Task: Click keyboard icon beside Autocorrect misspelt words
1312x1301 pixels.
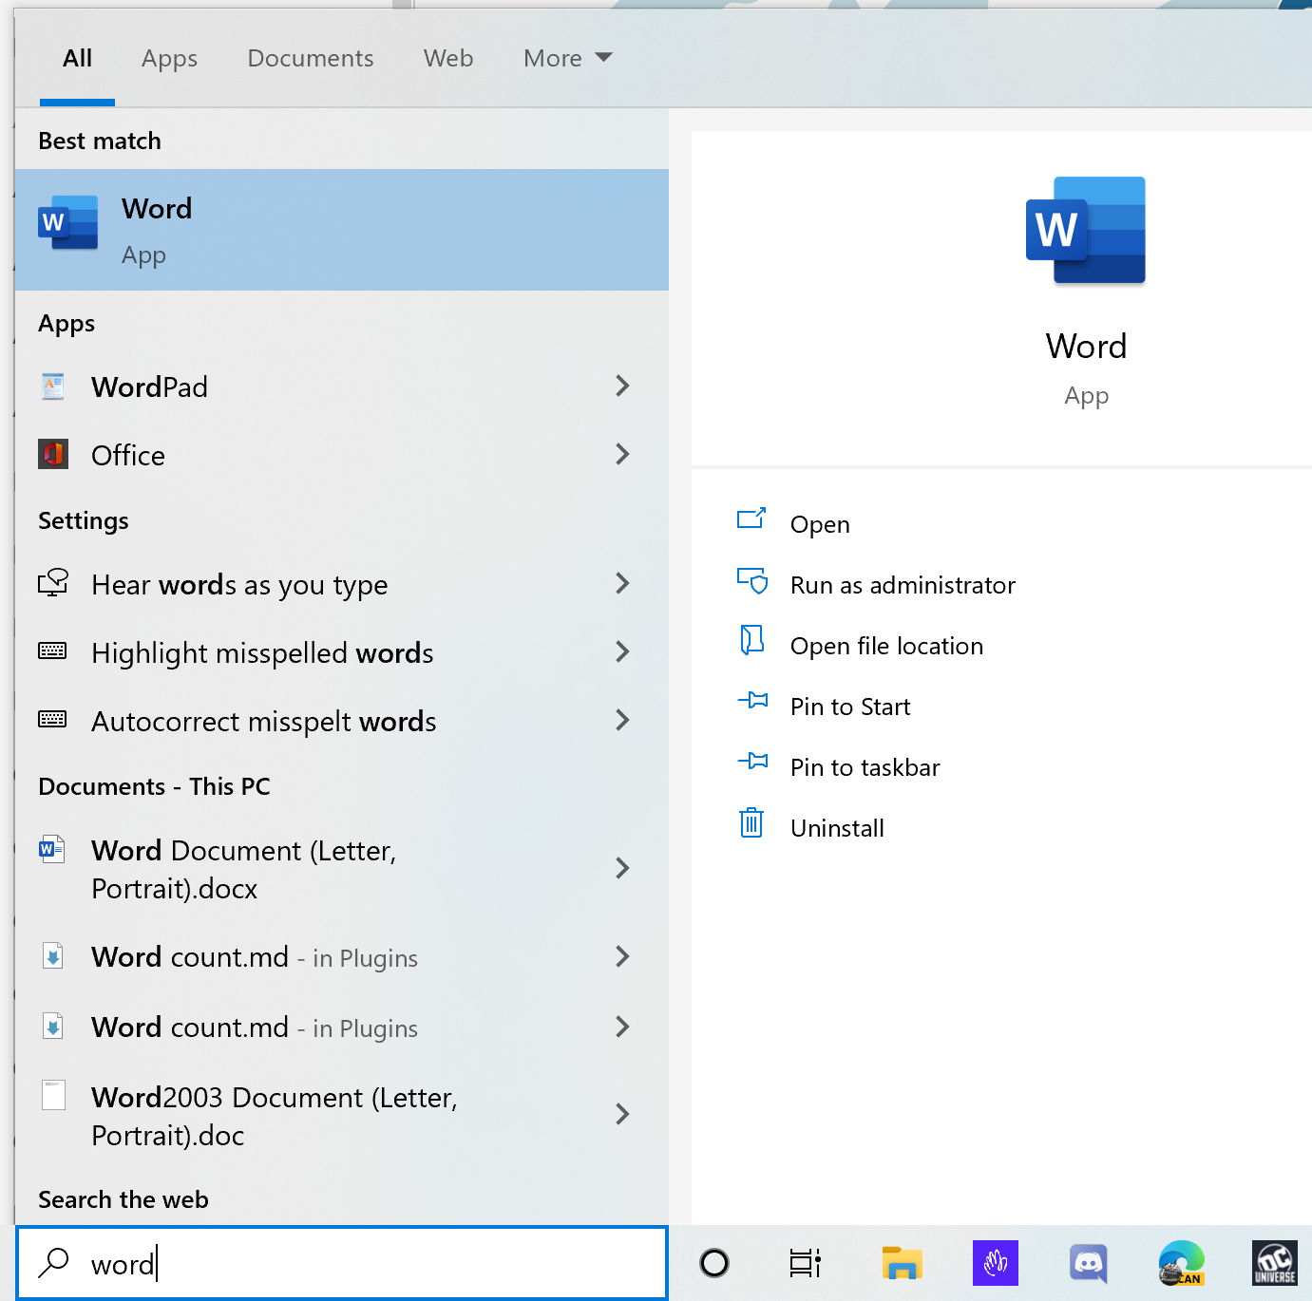Action: tap(52, 719)
